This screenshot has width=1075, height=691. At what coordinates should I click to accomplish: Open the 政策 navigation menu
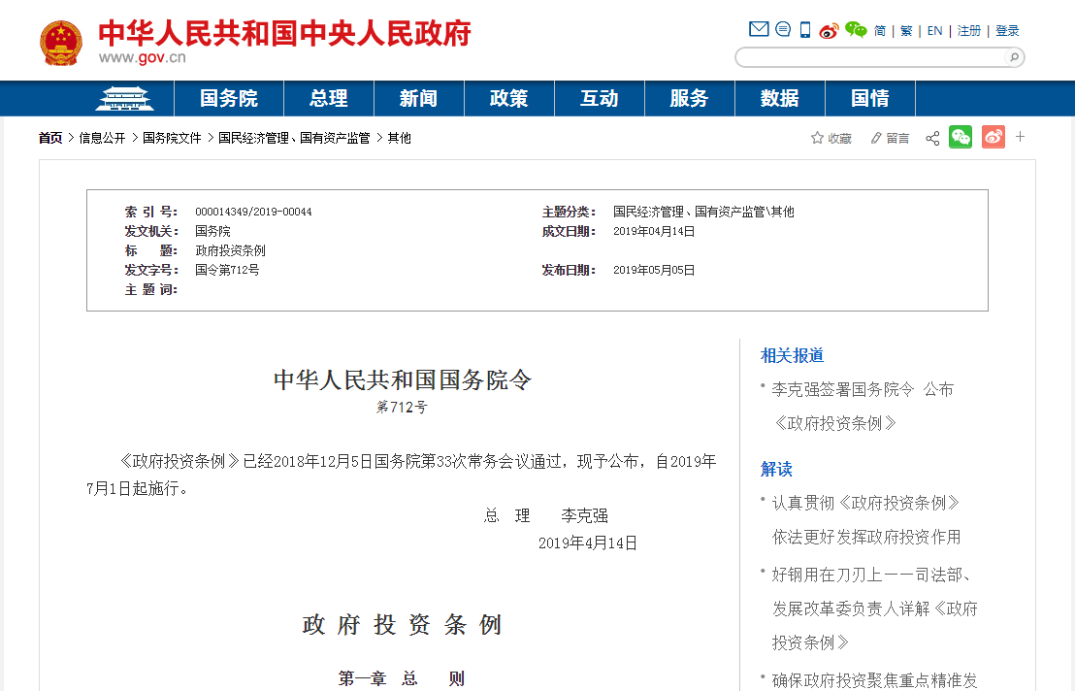click(x=508, y=98)
